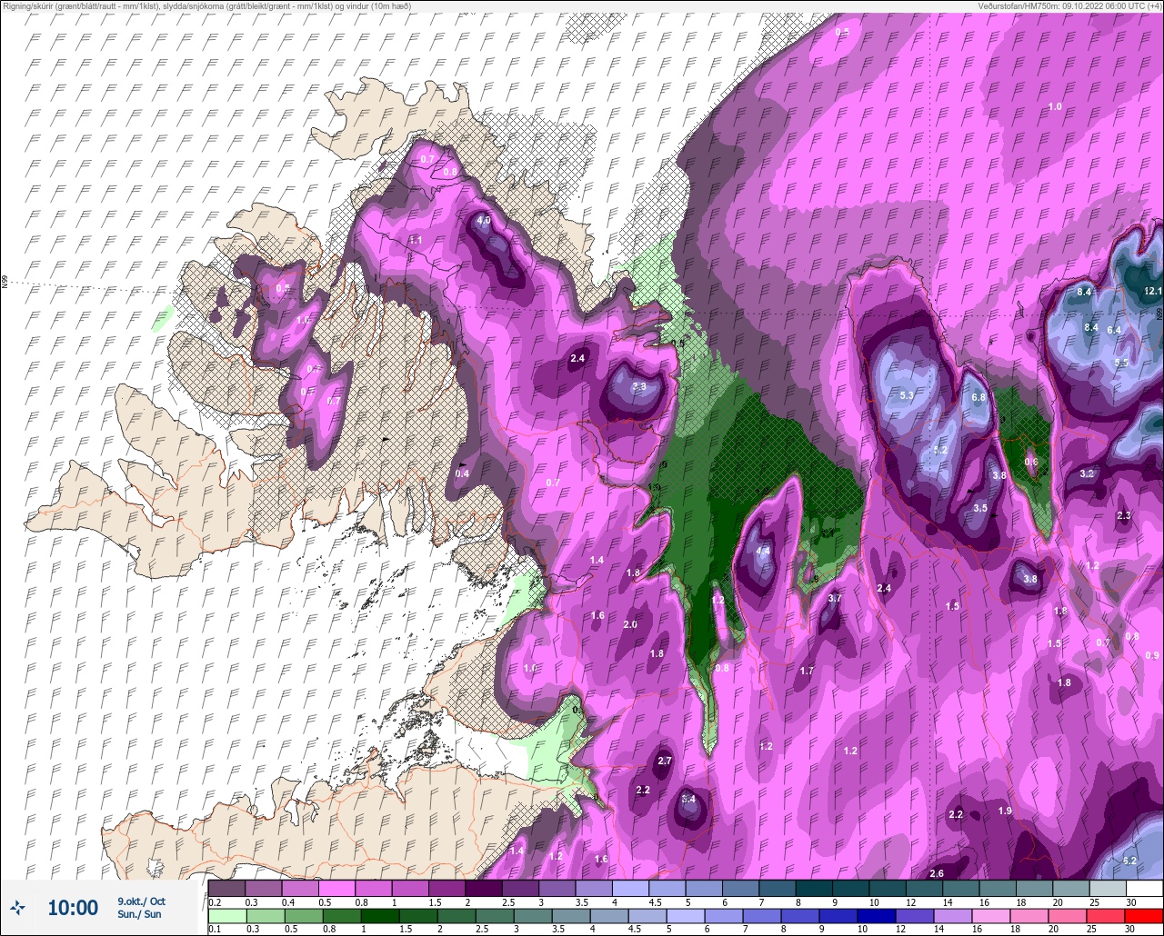
Task: Click the 4.0 snowfall value in the northwest
Action: pos(484,220)
